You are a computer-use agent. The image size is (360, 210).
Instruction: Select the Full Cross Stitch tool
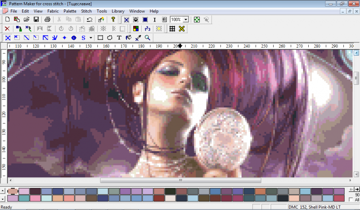[8, 38]
